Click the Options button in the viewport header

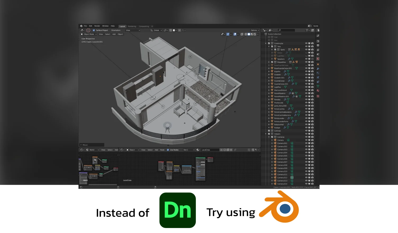tap(254, 30)
